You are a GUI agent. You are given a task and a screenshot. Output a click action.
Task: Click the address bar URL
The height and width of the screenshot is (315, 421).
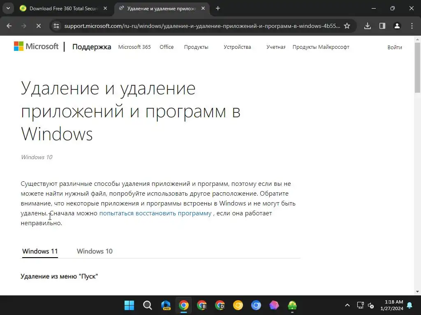pyautogui.click(x=202, y=26)
